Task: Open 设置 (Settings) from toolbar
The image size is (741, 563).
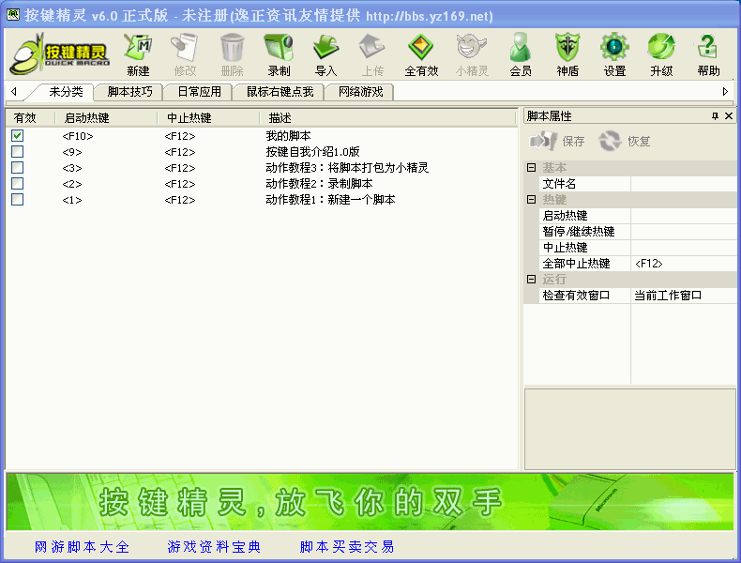Action: point(614,53)
